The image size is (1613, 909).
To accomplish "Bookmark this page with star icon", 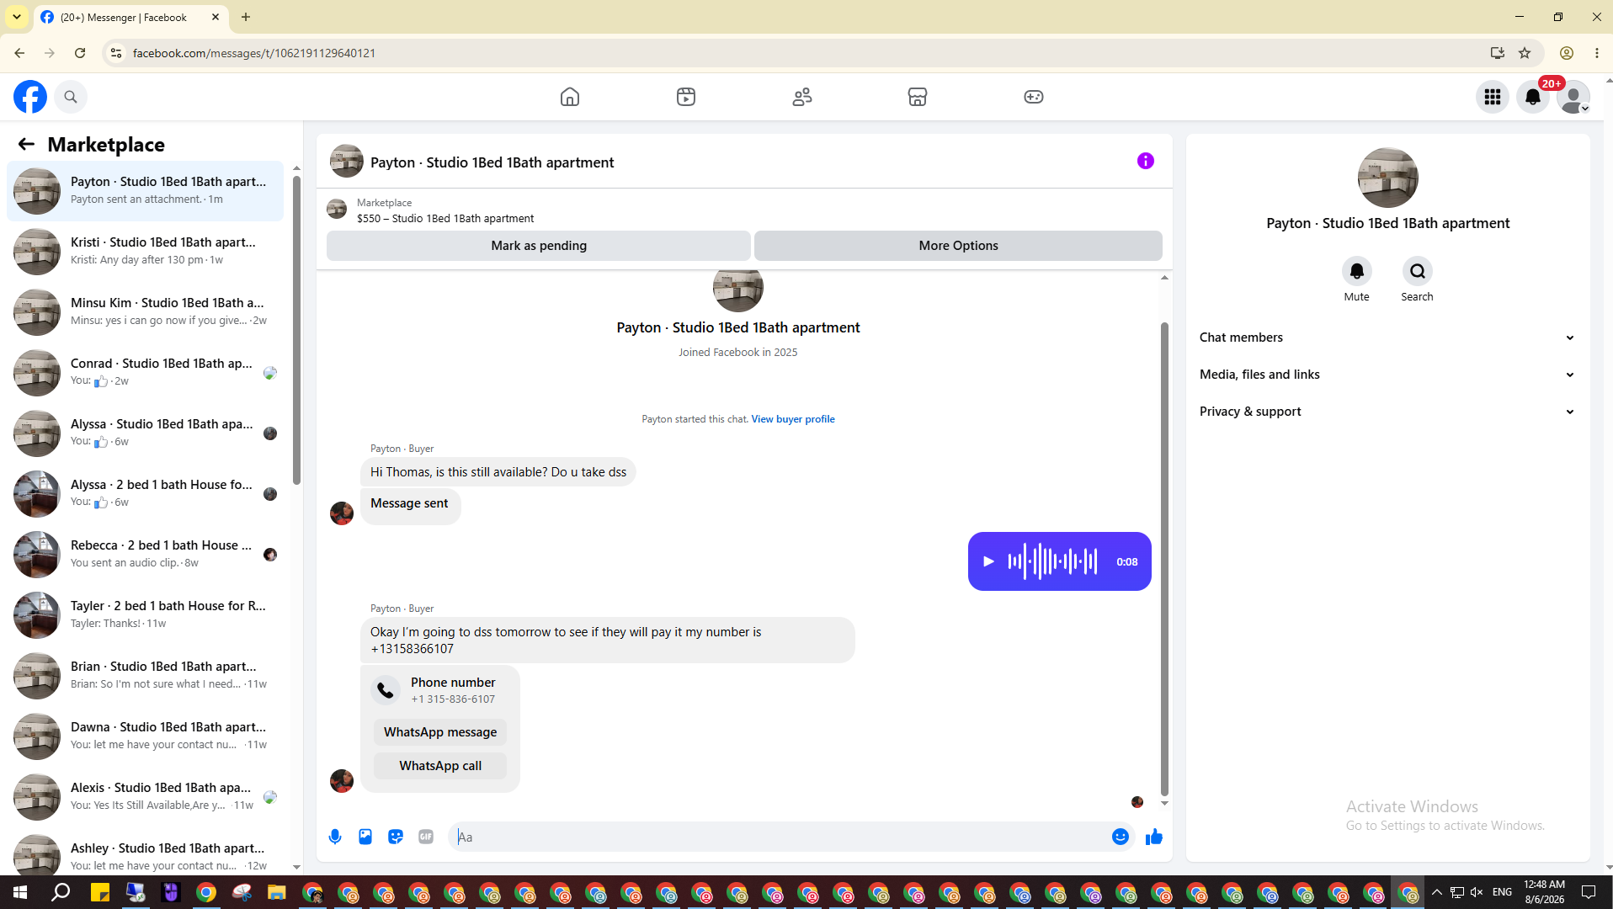I will coord(1525,53).
